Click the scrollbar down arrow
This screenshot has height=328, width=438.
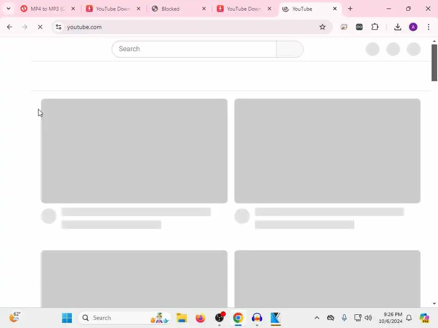pyautogui.click(x=434, y=304)
